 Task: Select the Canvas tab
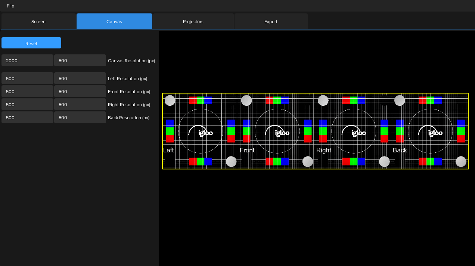pyautogui.click(x=114, y=22)
